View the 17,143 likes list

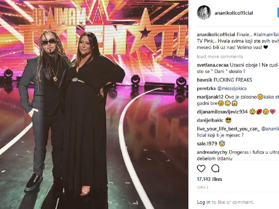tap(209, 179)
